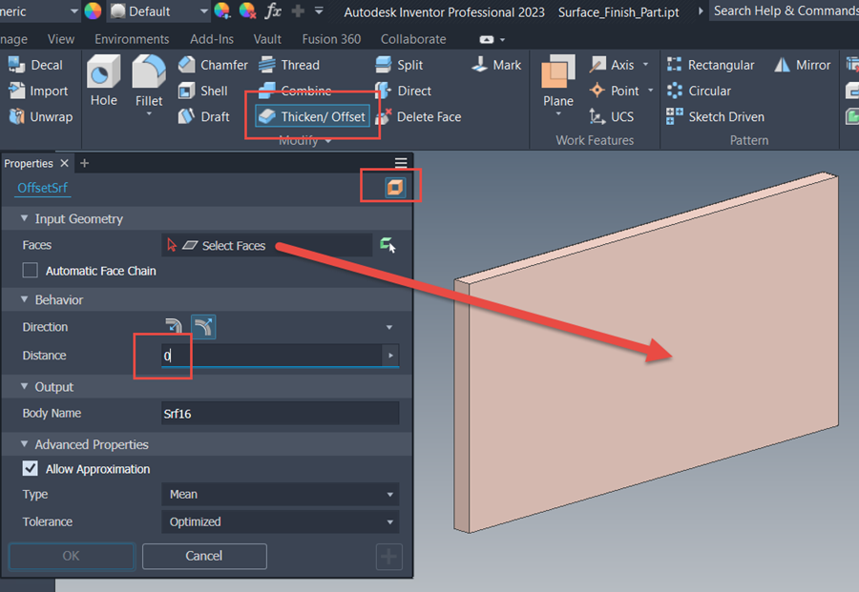Collapse the Advanced Properties section

[23, 444]
